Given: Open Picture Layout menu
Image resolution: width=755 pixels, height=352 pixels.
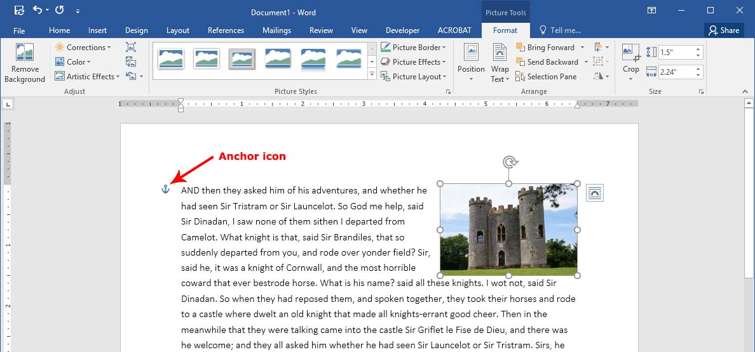Looking at the screenshot, I should pos(413,76).
